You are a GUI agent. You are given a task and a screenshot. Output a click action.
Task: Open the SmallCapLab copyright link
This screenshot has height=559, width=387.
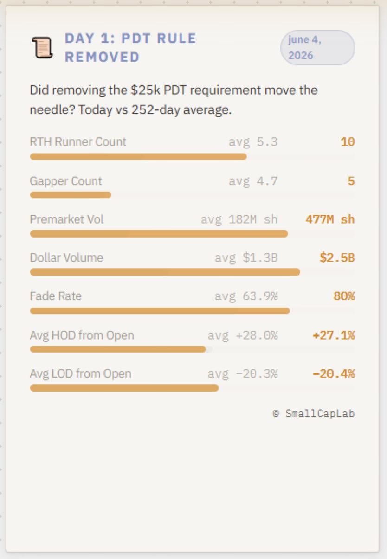click(x=314, y=413)
